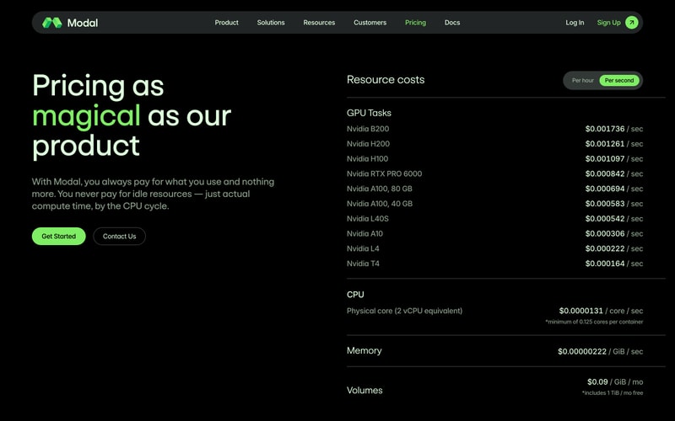Click the $0.001261 / sec price
This screenshot has width=675, height=421.
(614, 144)
